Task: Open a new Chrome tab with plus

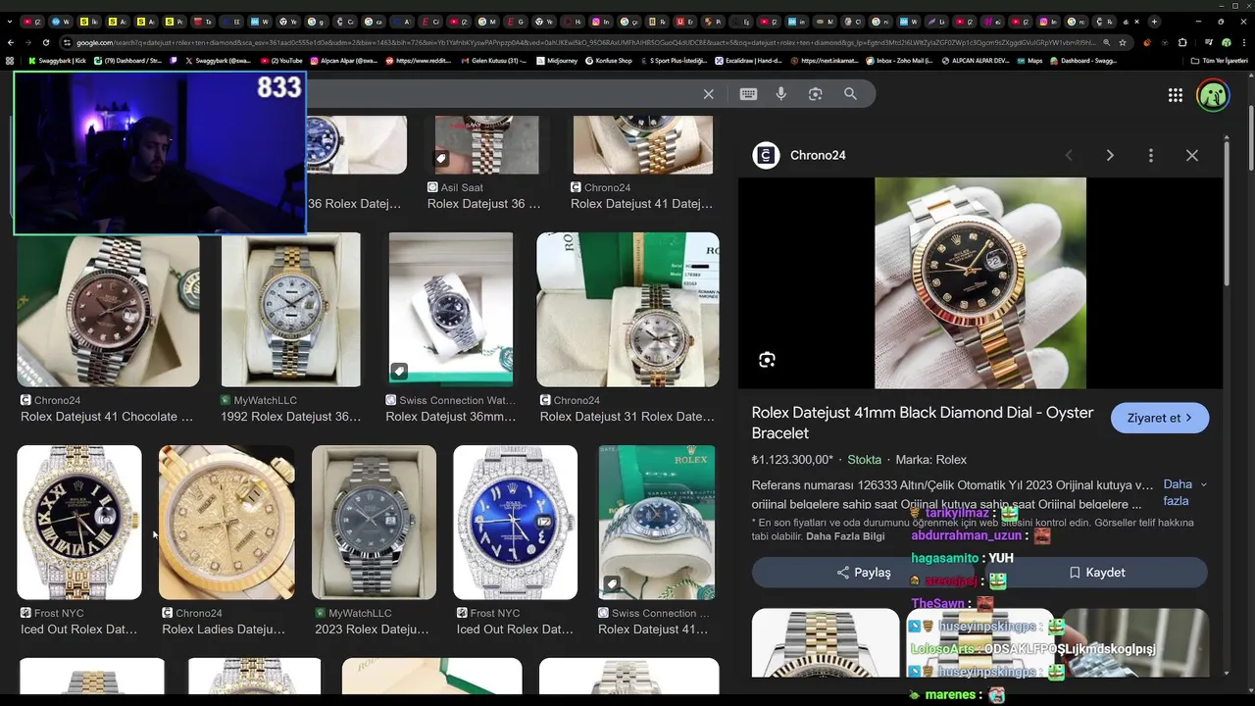Action: click(1154, 22)
